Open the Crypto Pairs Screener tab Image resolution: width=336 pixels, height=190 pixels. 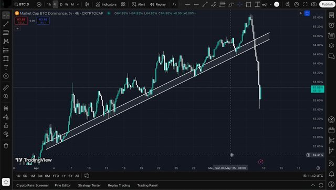click(x=33, y=185)
